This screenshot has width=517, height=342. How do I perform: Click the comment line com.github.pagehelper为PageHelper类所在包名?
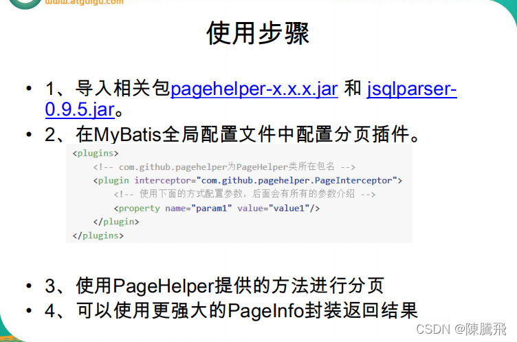[224, 167]
